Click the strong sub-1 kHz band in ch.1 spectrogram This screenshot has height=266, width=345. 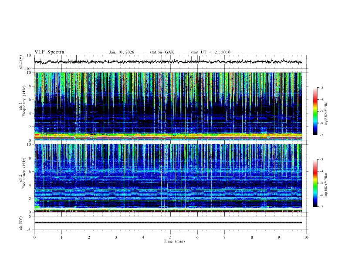[168, 135]
